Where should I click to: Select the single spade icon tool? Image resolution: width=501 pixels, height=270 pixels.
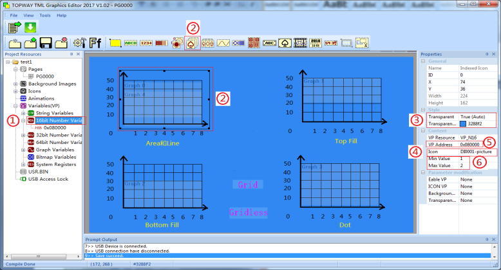click(285, 43)
